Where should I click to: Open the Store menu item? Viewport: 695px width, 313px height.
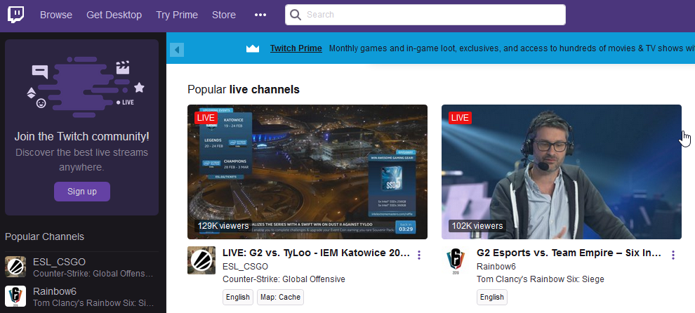(x=224, y=15)
